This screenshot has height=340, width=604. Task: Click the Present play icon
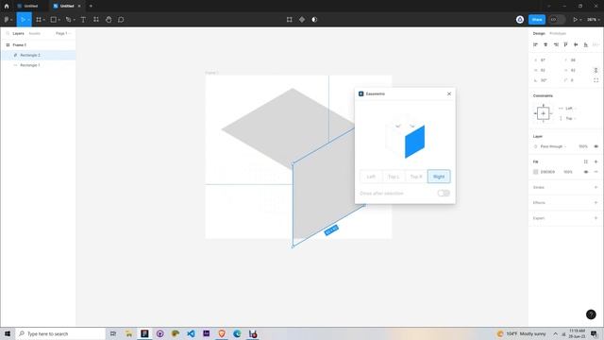click(575, 20)
